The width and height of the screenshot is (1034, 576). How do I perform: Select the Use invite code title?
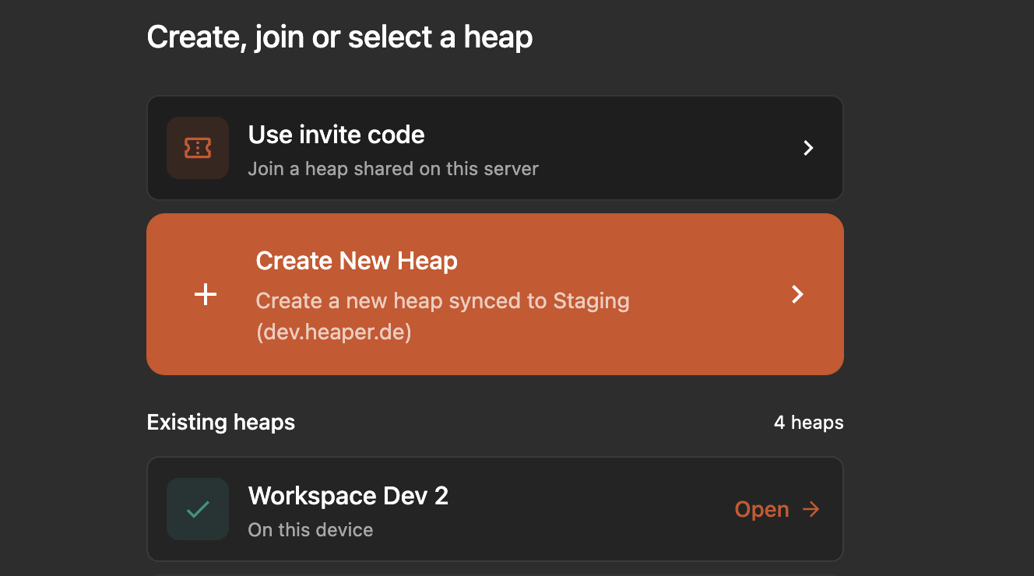(x=336, y=135)
